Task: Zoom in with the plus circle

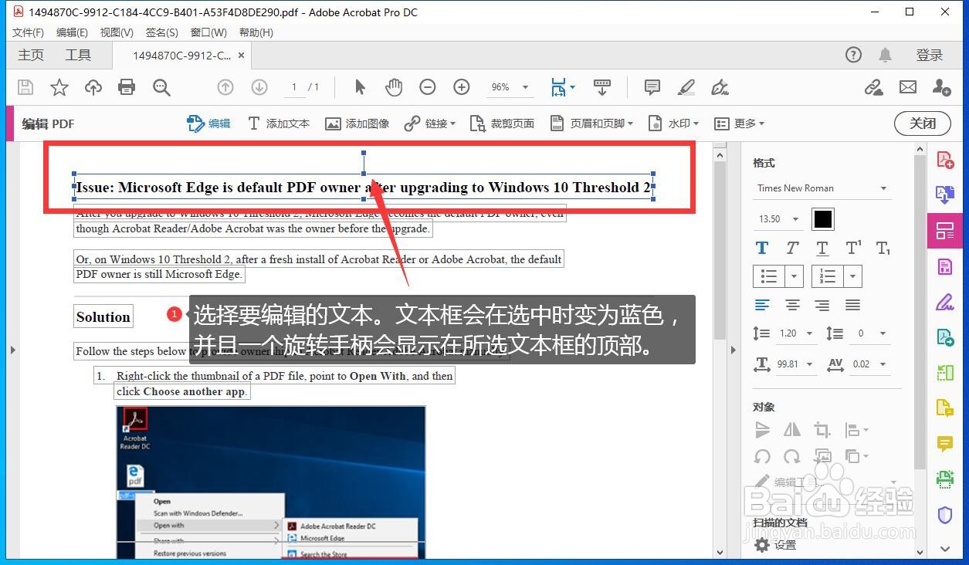Action: [462, 87]
